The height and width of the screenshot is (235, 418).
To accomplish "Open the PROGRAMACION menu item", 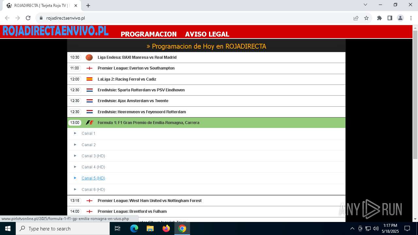I will click(149, 34).
